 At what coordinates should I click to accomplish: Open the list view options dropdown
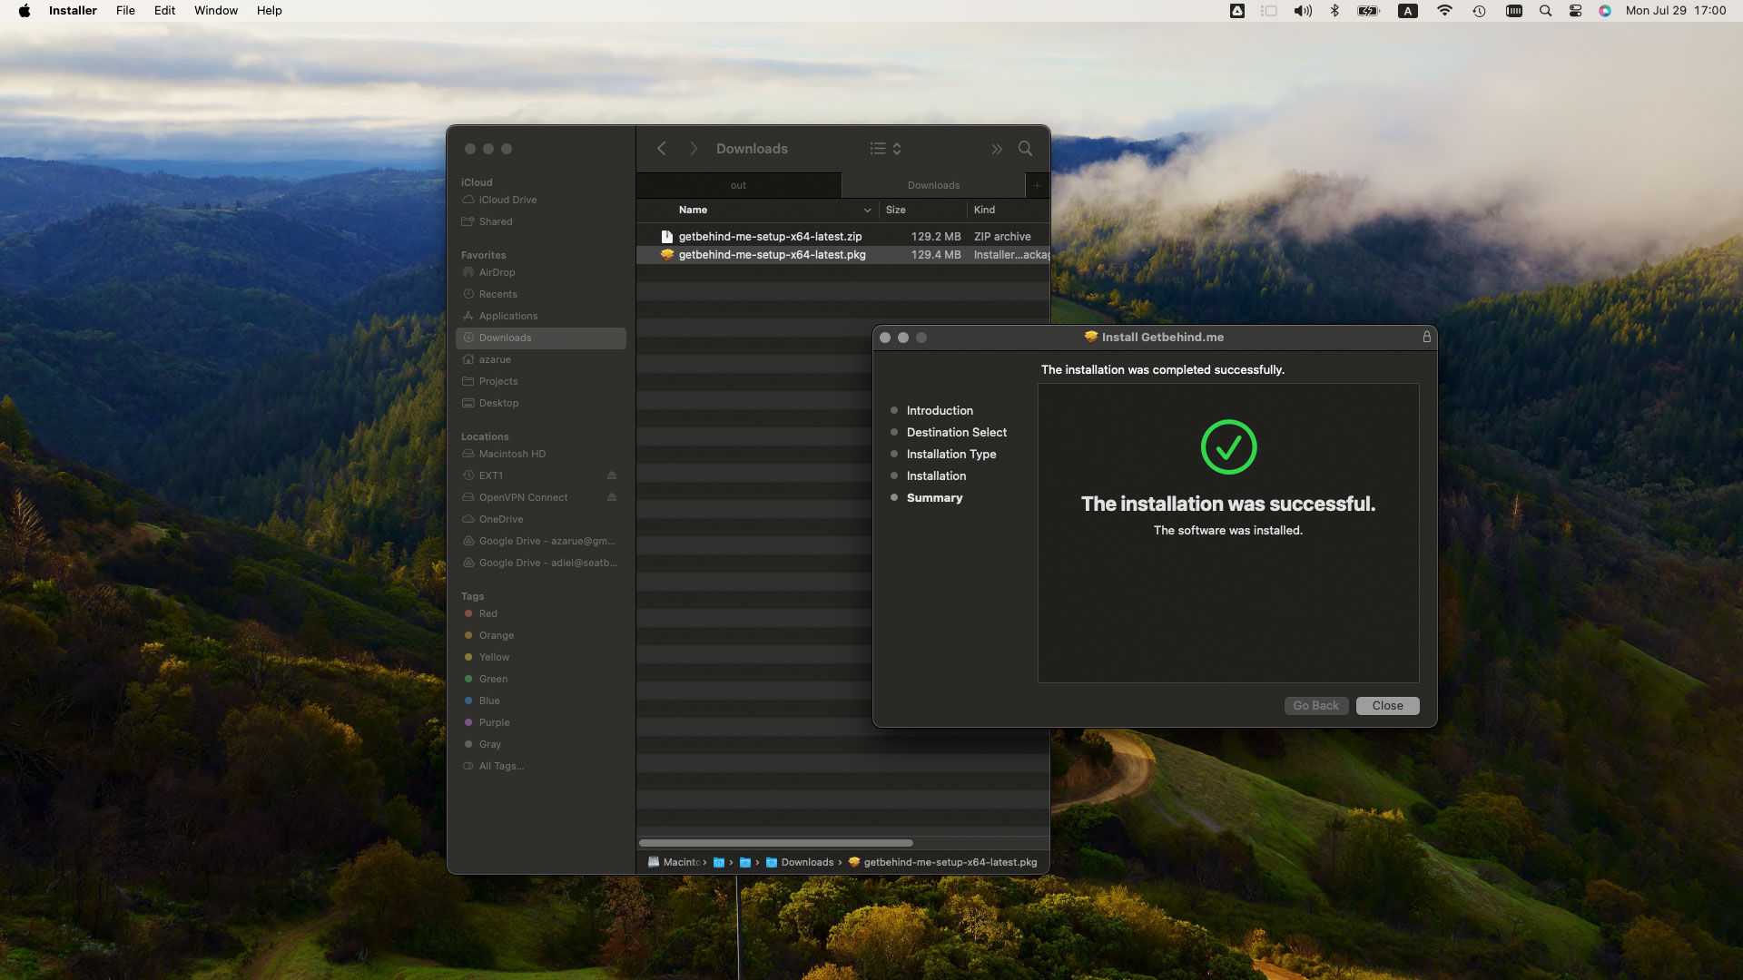coord(885,149)
